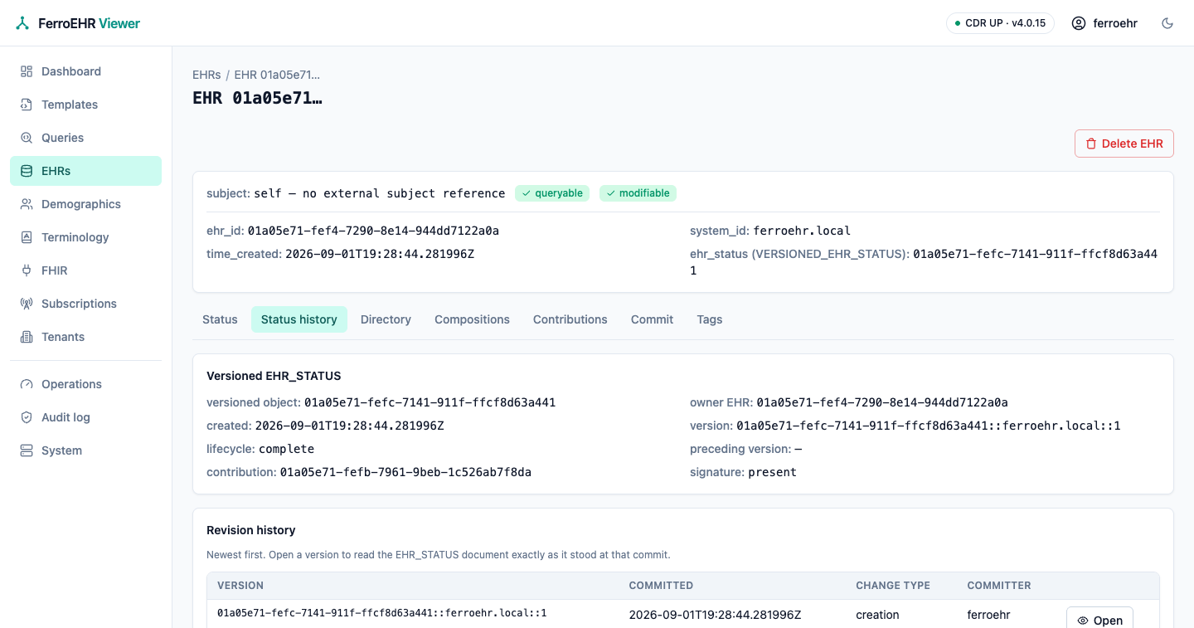Image resolution: width=1194 pixels, height=628 pixels.
Task: Click the Operations gauge icon
Action: (x=27, y=384)
